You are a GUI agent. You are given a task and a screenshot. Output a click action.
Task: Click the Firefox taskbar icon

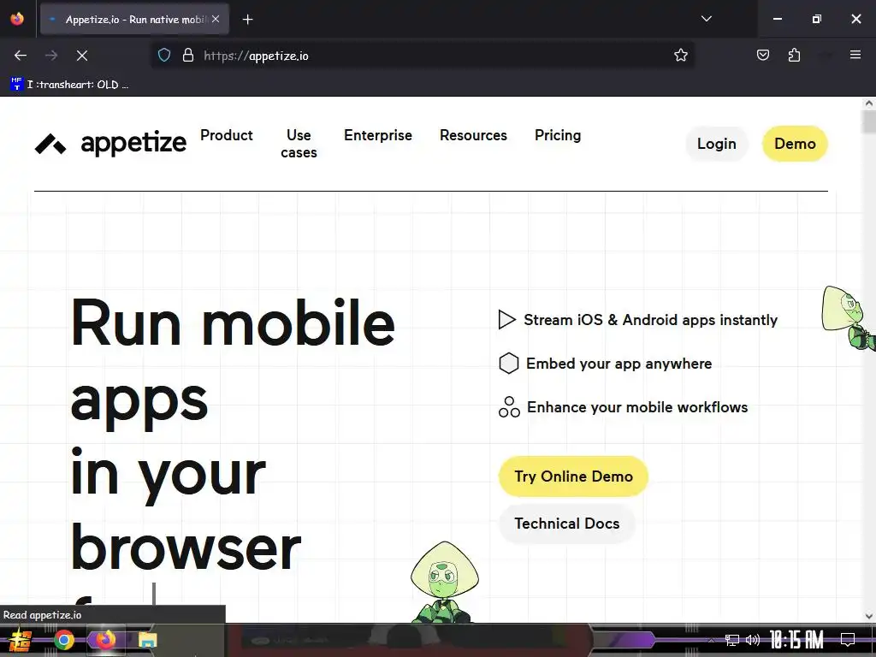(105, 640)
